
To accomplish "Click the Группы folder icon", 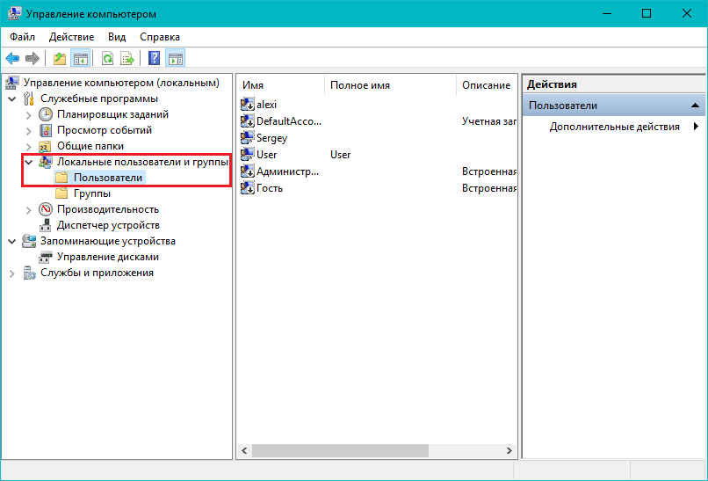I will click(x=61, y=193).
